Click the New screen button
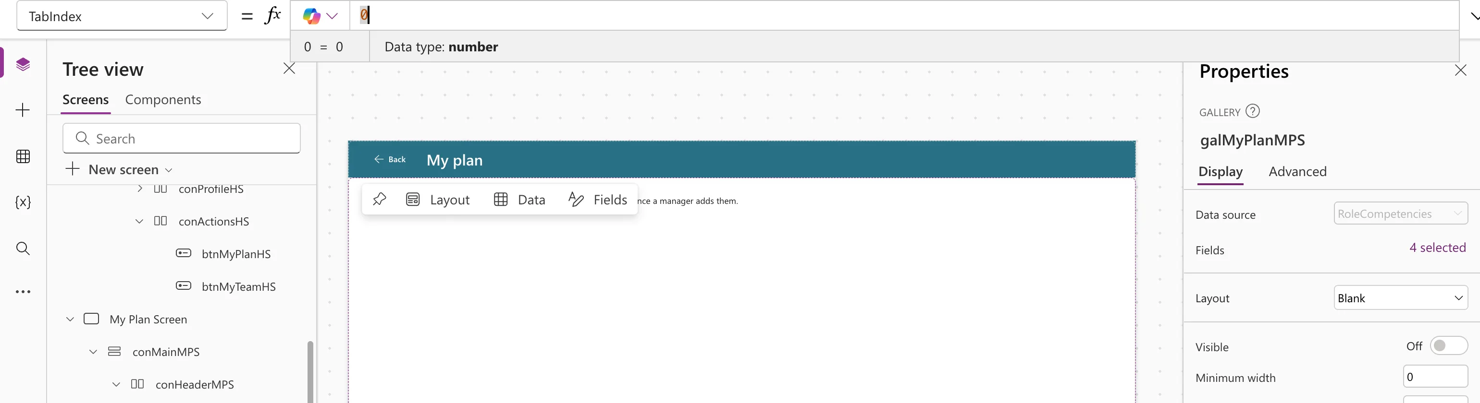The width and height of the screenshot is (1480, 403). click(119, 170)
